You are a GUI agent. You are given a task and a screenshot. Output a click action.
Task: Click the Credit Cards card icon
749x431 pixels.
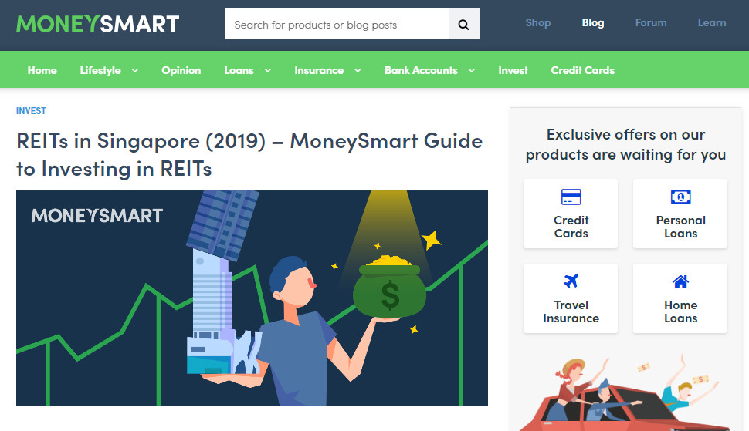[571, 197]
